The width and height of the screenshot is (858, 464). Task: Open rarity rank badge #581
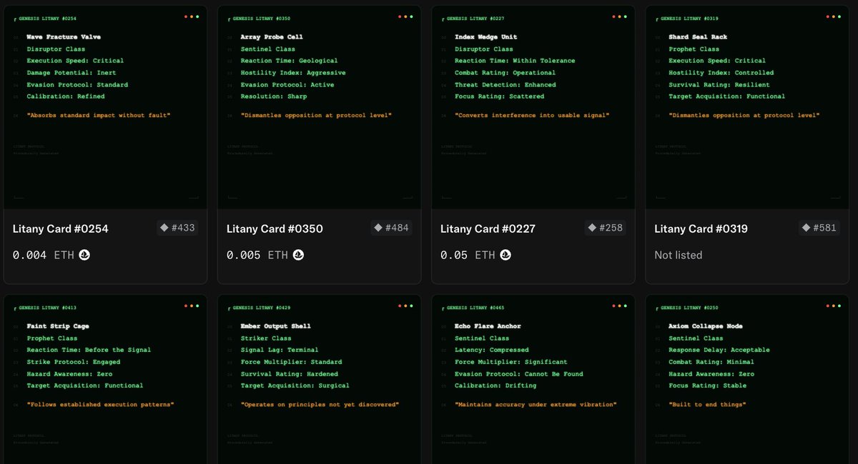point(819,228)
